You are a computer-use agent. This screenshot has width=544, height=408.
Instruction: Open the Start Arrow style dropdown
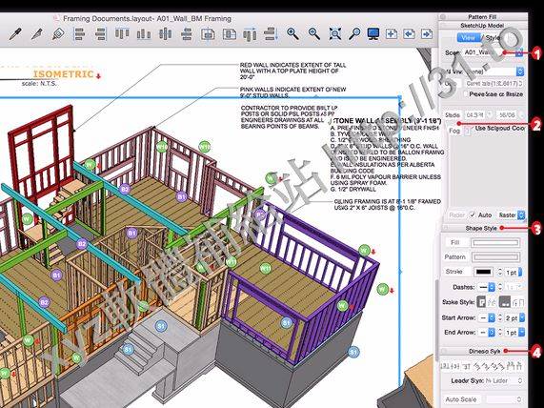[x=487, y=317]
